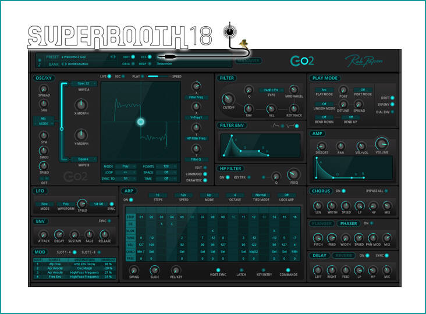Open the XY POINTS dropdown showing 128
This screenshot has height=314, width=426.
coord(166,166)
